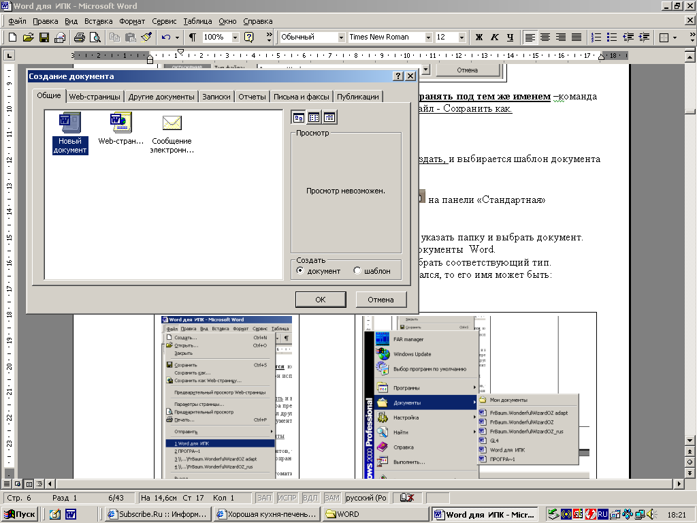Click the Word Help question icon
697x523 pixels.
click(249, 37)
